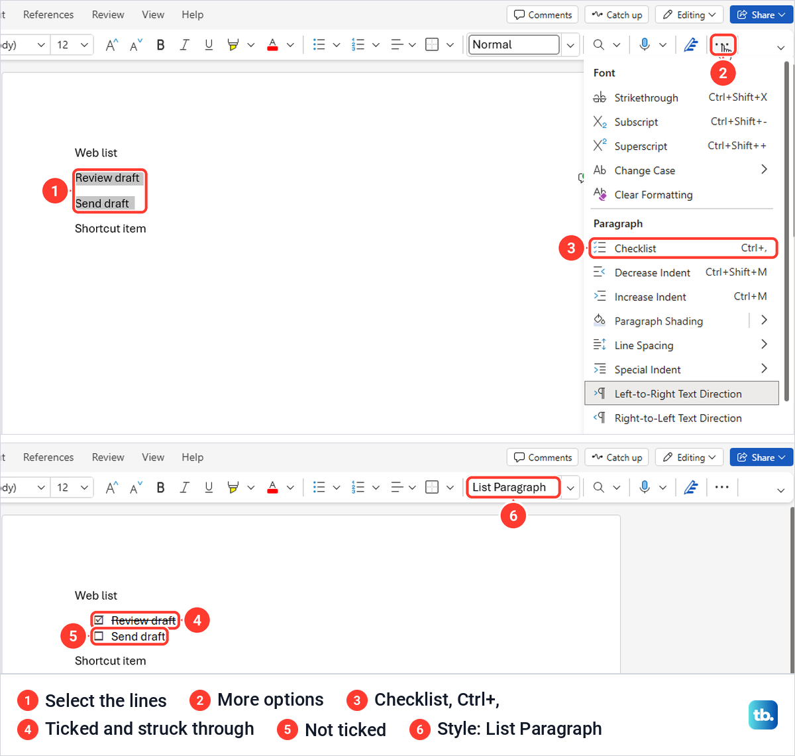795x756 pixels.
Task: Select Right-to-Left Text Direction
Action: point(680,418)
